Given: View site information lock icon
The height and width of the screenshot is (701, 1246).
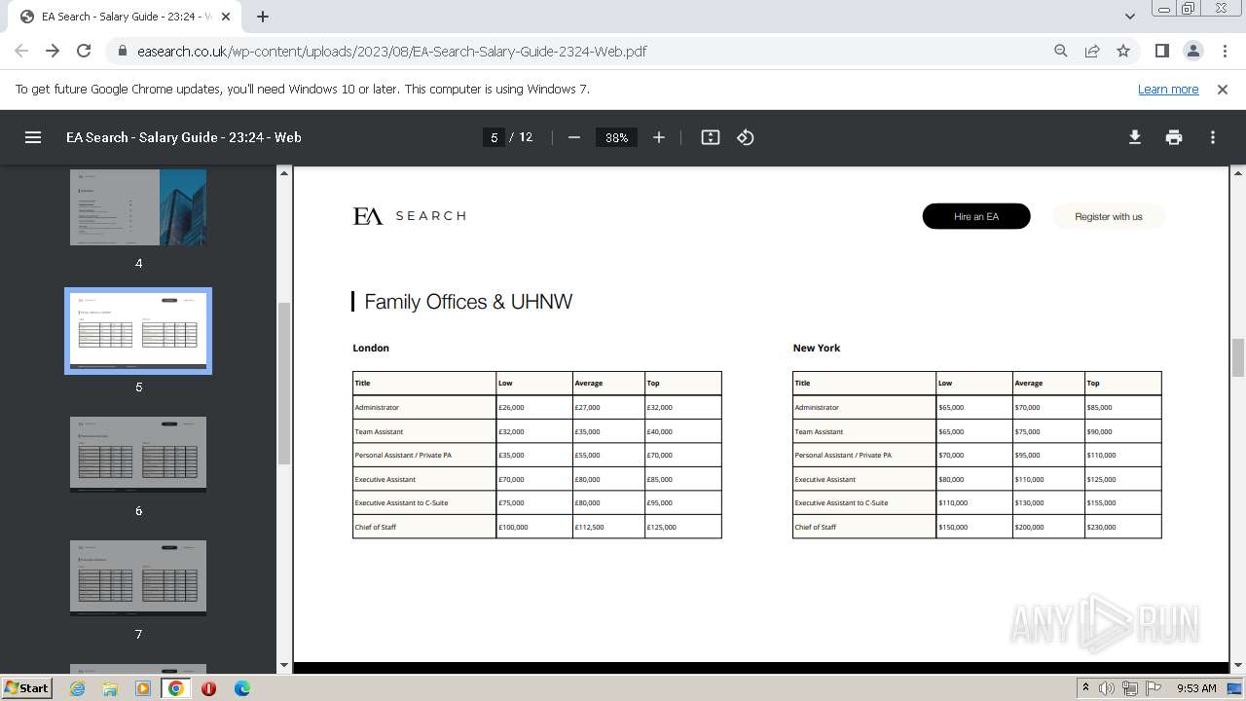Looking at the screenshot, I should click(123, 51).
